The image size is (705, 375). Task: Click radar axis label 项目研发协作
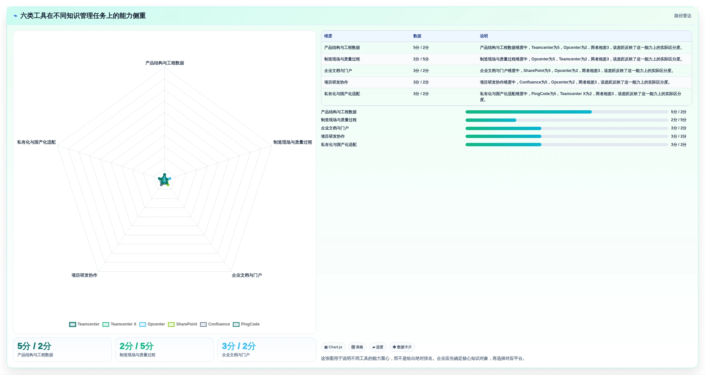[x=84, y=275]
